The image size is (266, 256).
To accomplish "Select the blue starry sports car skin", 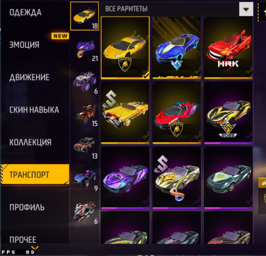I will [x=177, y=48].
